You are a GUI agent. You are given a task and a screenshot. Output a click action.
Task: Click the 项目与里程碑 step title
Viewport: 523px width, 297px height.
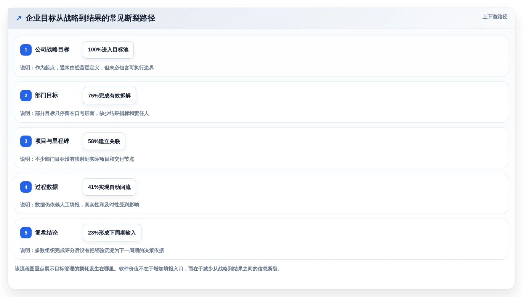(52, 141)
